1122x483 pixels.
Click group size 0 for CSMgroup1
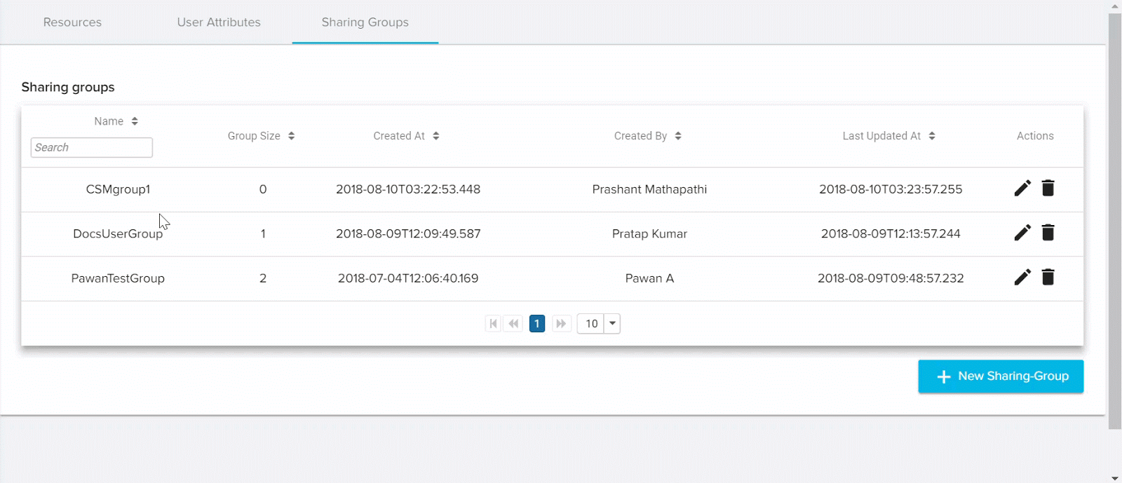point(263,189)
